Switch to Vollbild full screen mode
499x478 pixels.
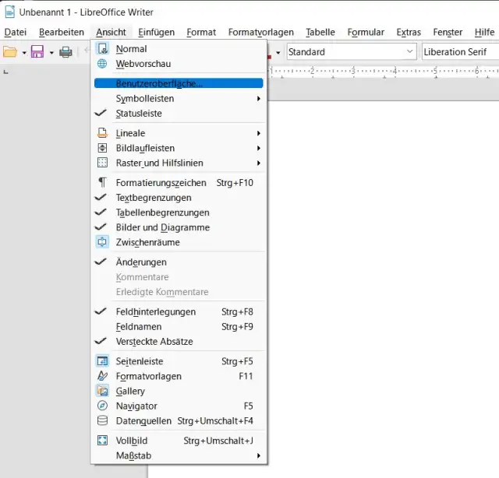(x=131, y=441)
